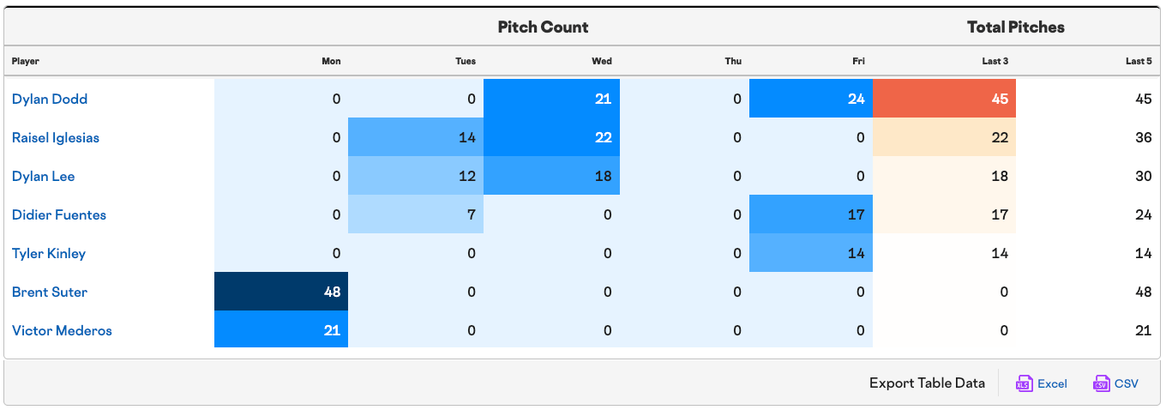Open Brent Suter player link
This screenshot has height=410, width=1166.
[x=50, y=292]
